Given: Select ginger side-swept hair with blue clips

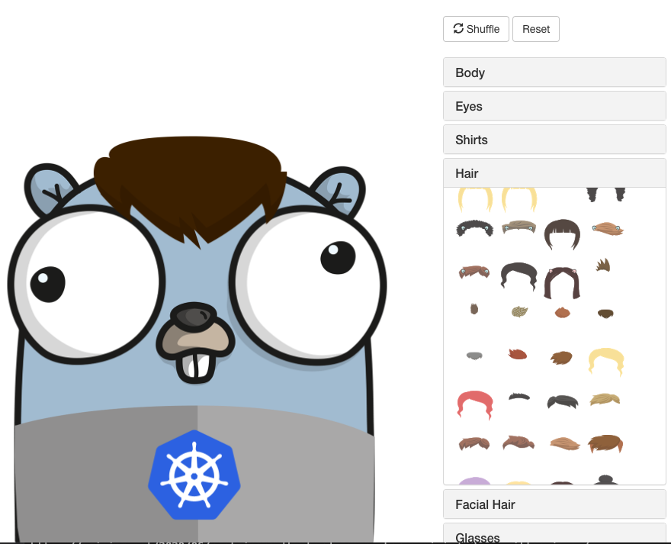Looking at the screenshot, I should 607,229.
